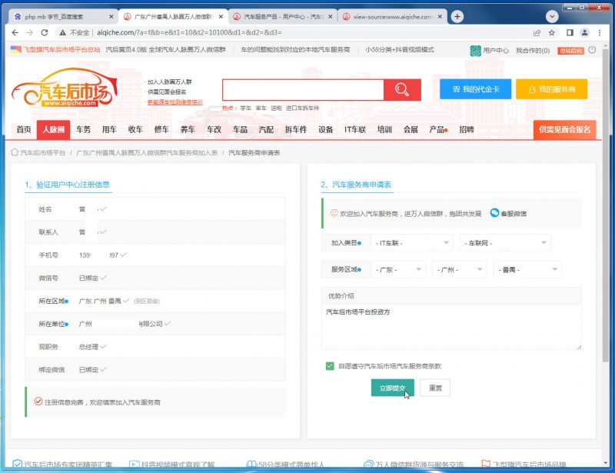This screenshot has height=473, width=615.
Task: Open 车务 navigation item
Action: (83, 129)
